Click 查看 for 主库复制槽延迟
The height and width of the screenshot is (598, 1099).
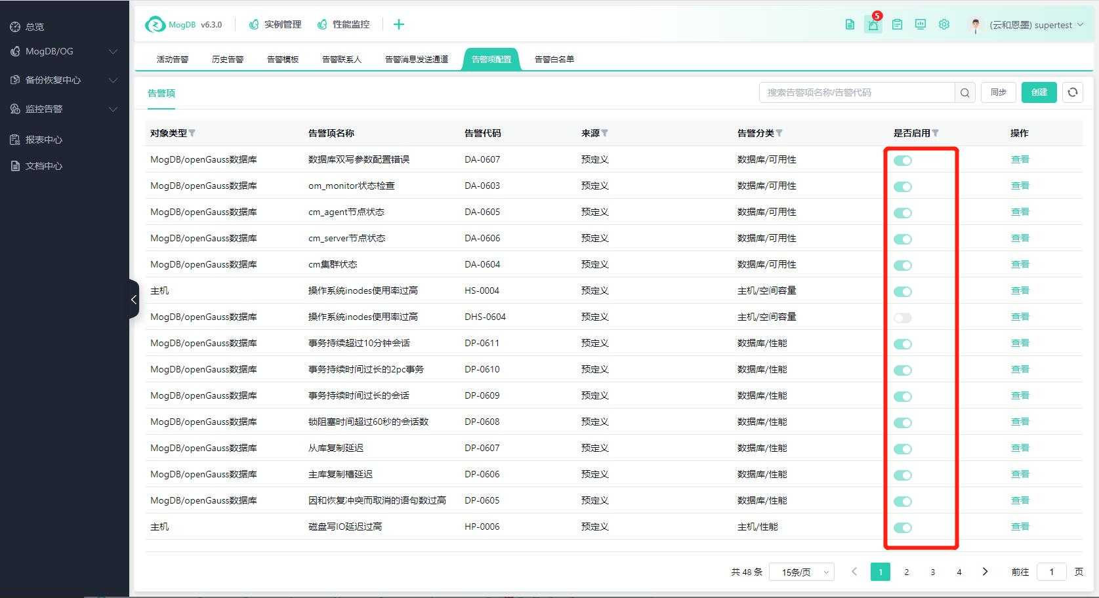[x=1020, y=474]
